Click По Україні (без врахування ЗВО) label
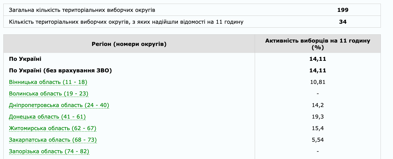This screenshot has height=159, width=393. click(x=60, y=71)
